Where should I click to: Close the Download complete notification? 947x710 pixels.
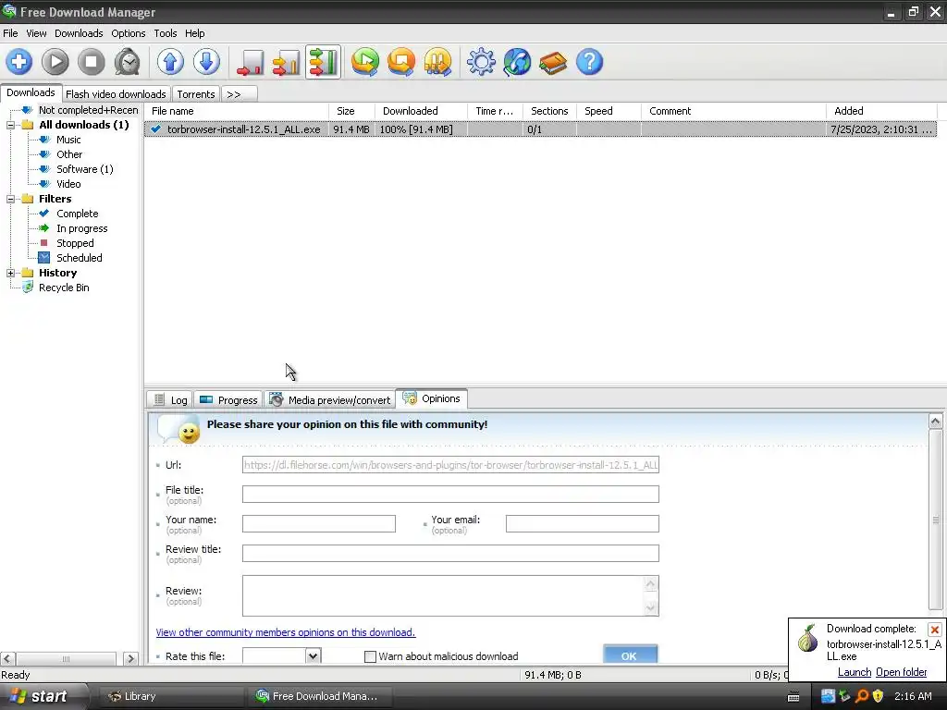coord(934,630)
